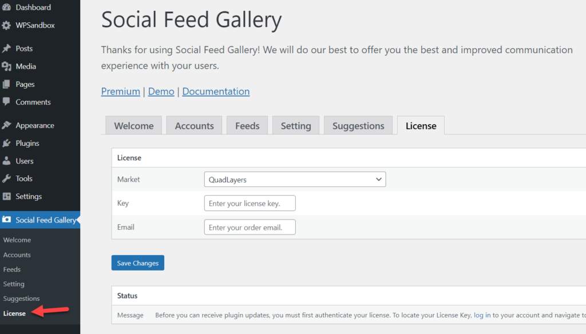Click the Plugins plug icon
Image resolution: width=586 pixels, height=334 pixels.
coord(6,143)
